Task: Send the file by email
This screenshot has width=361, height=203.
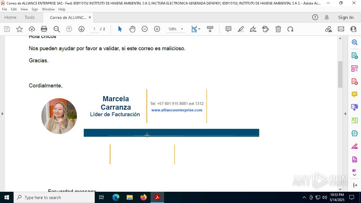Action: coord(341,29)
